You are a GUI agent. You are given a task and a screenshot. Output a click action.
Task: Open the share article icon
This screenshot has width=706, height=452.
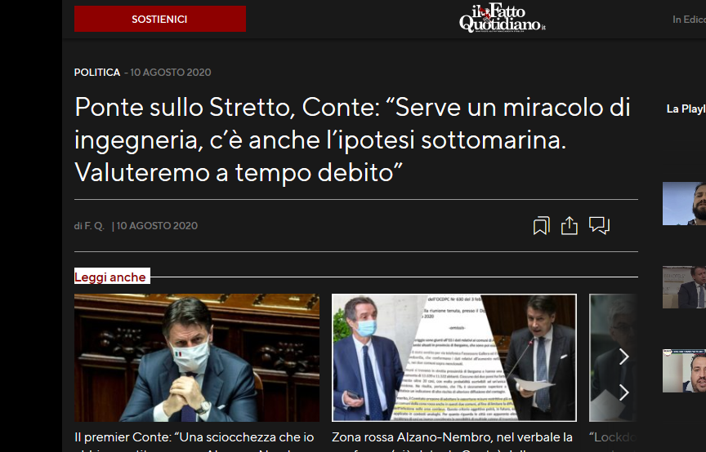(x=569, y=226)
